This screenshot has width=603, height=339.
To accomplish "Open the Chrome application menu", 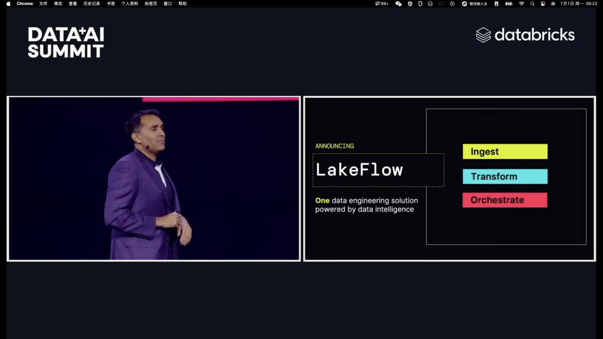I will coord(25,3).
